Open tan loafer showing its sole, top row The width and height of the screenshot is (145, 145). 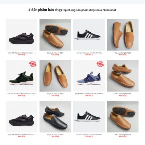click(x=55, y=35)
